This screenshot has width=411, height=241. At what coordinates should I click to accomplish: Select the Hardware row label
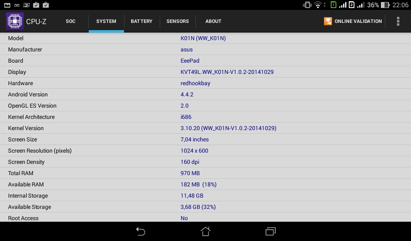tap(20, 84)
